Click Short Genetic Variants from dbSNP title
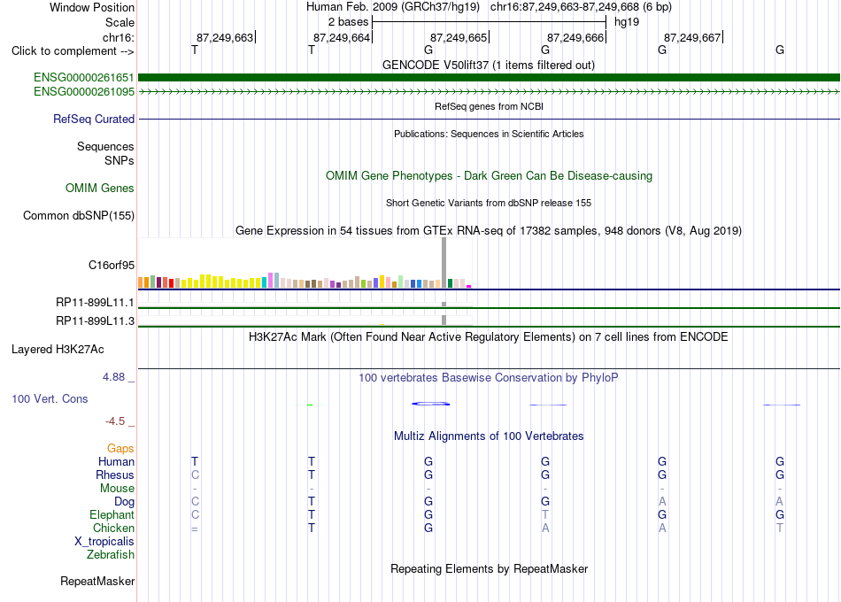This screenshot has height=602, width=841. tap(489, 203)
